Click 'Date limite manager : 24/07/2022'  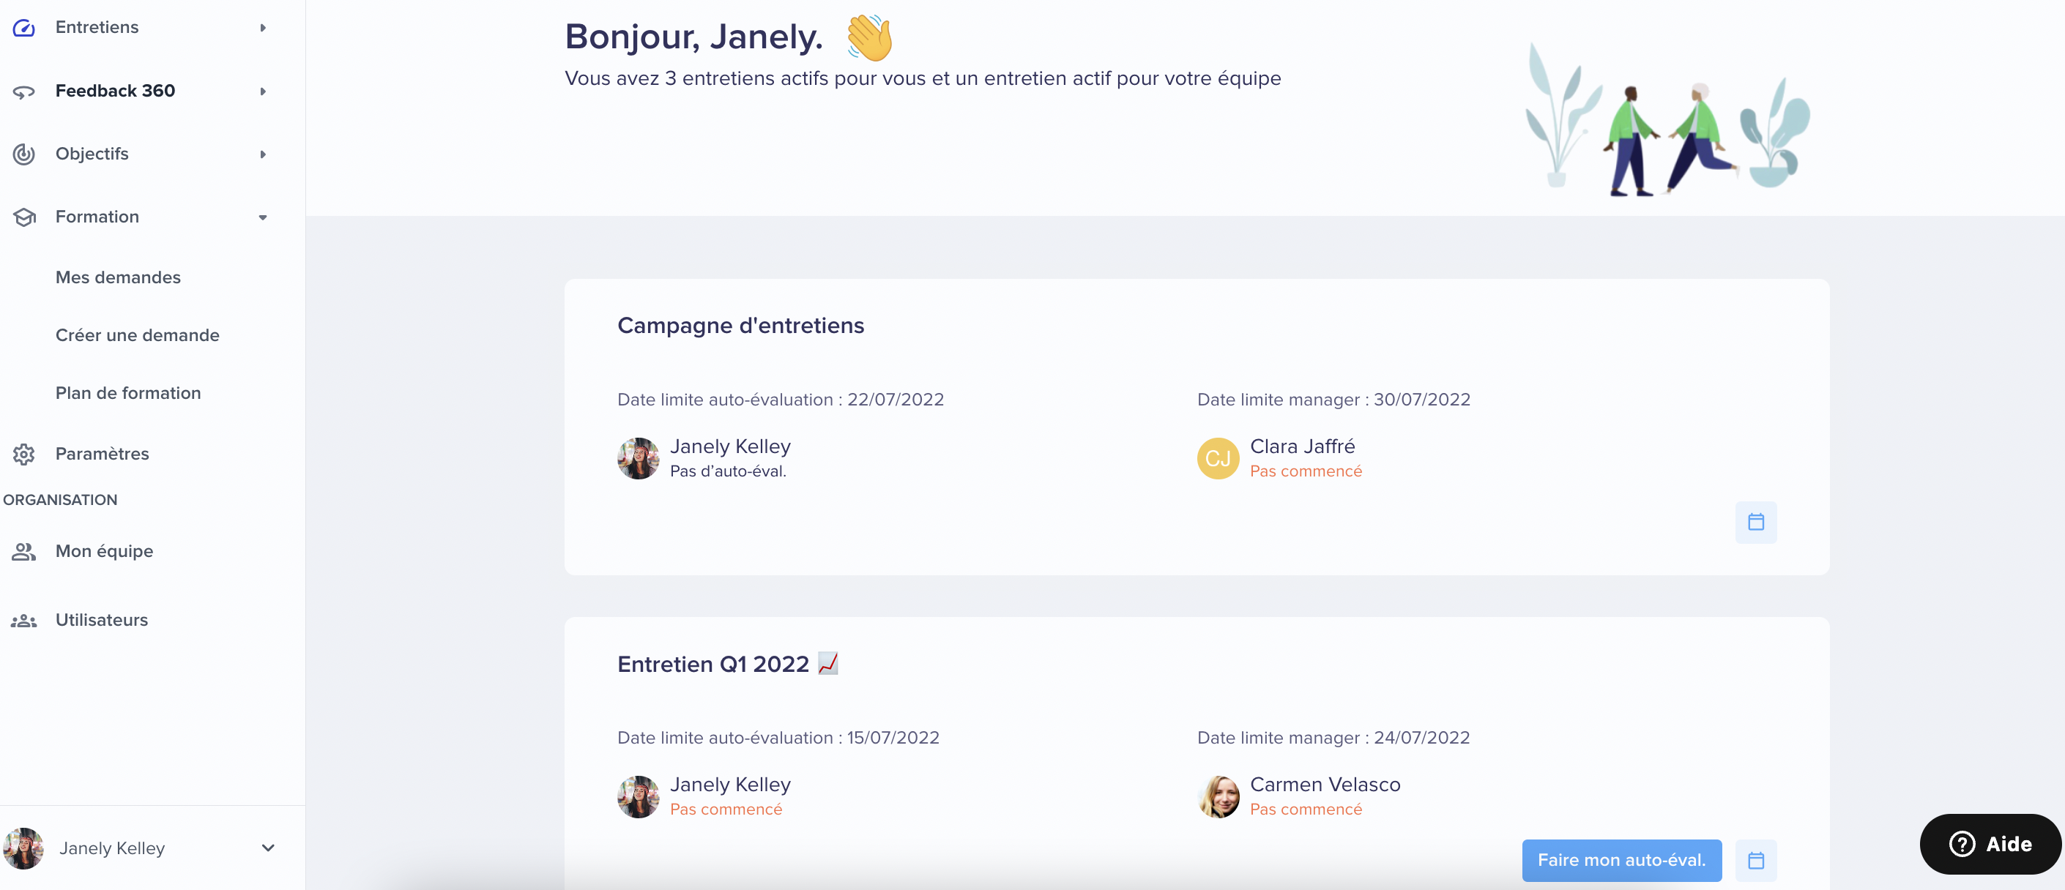[1334, 738]
